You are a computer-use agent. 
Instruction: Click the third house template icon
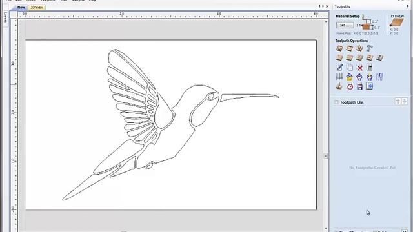(x=370, y=77)
